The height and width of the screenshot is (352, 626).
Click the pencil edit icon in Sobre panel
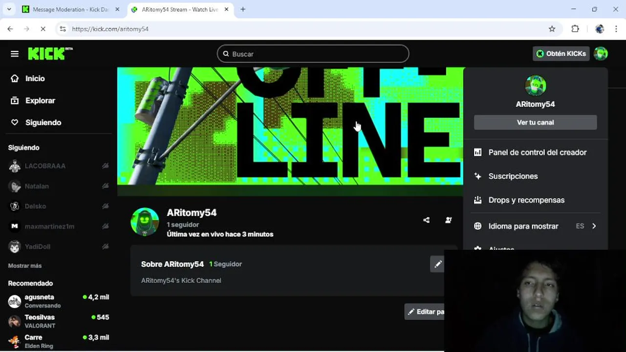click(438, 264)
